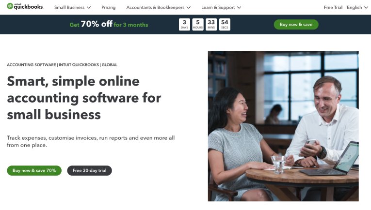Open the Small Business menu
The height and width of the screenshot is (210, 371).
tap(72, 8)
